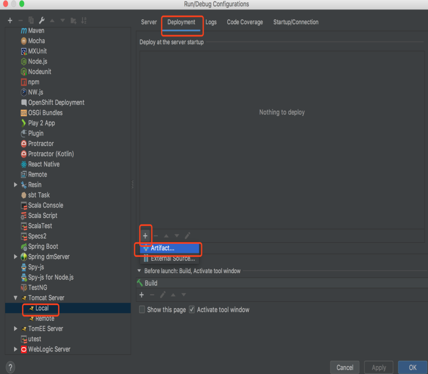This screenshot has width=428, height=374.
Task: Remove before launch task with minus icon
Action: pyautogui.click(x=152, y=295)
